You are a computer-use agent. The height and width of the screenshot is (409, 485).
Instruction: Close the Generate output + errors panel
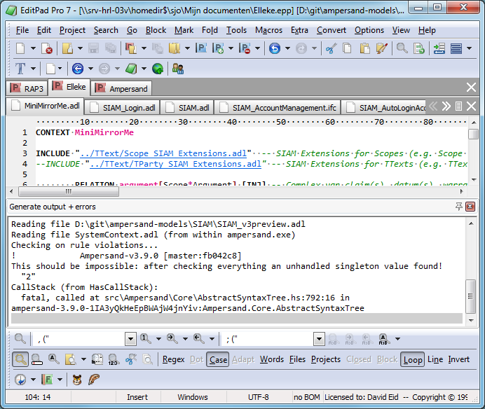pyautogui.click(x=470, y=207)
